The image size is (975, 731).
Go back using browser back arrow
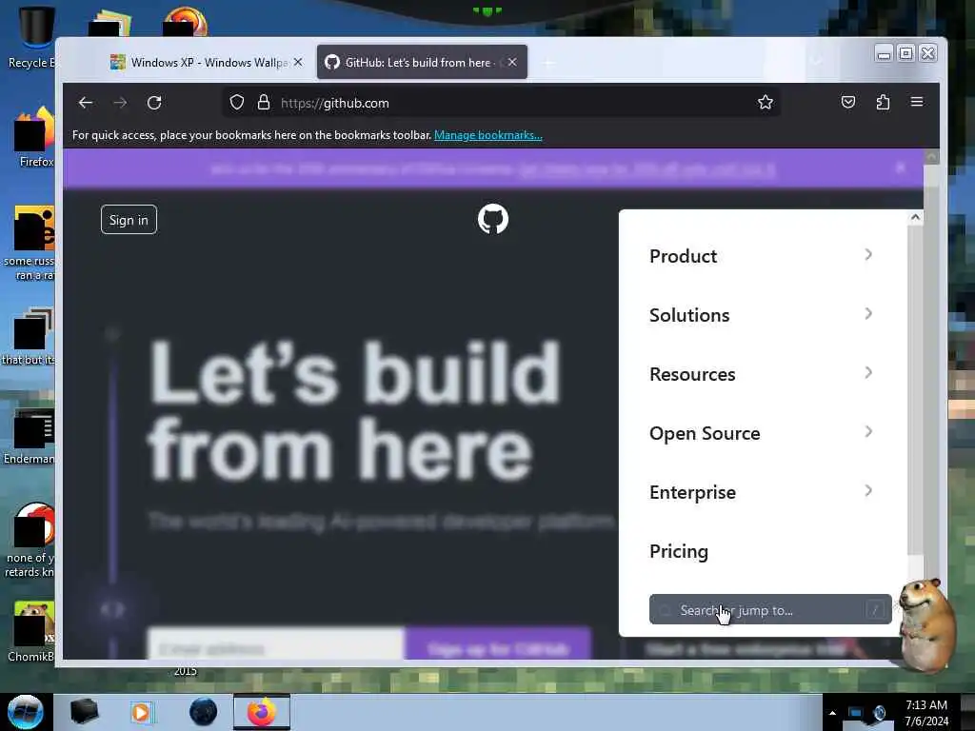click(85, 103)
